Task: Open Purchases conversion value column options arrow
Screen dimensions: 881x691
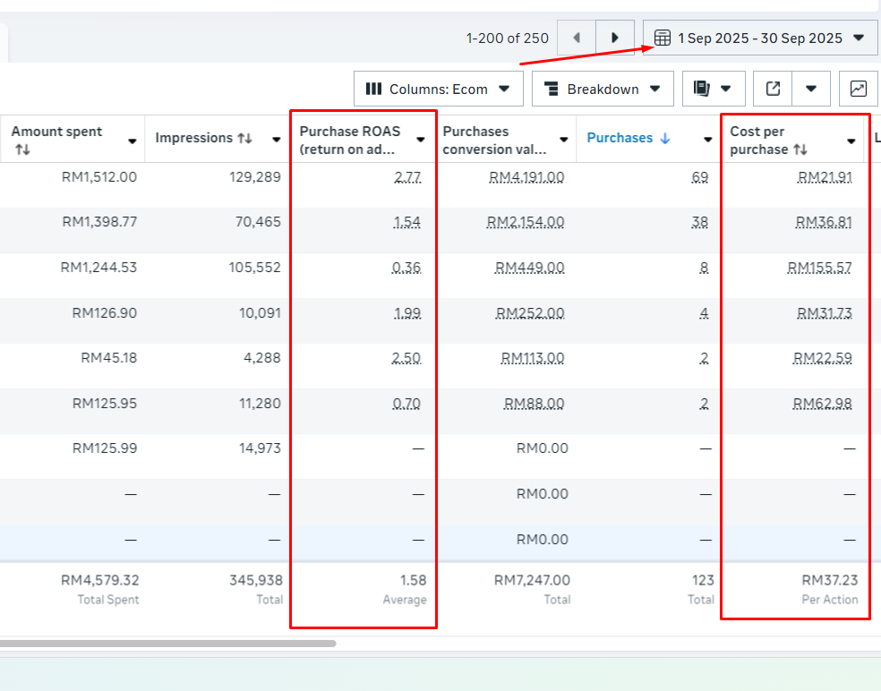Action: (x=563, y=140)
